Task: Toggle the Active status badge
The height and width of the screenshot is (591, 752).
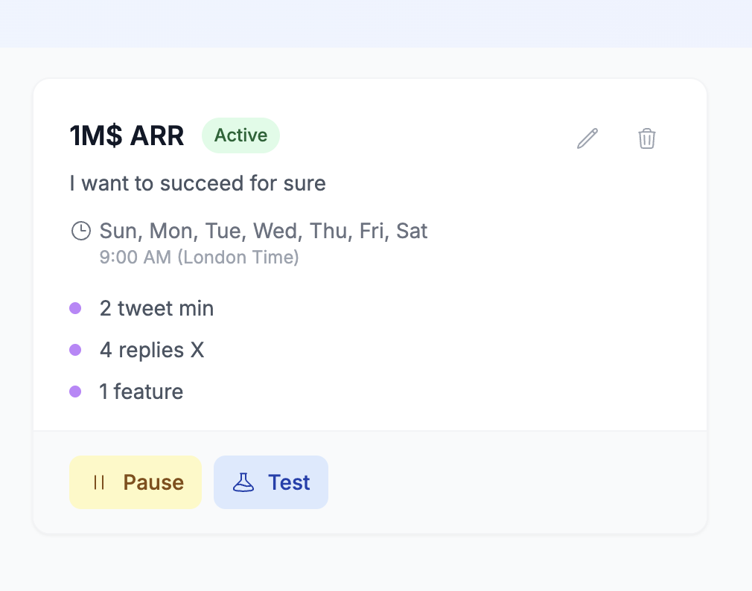Action: point(240,135)
